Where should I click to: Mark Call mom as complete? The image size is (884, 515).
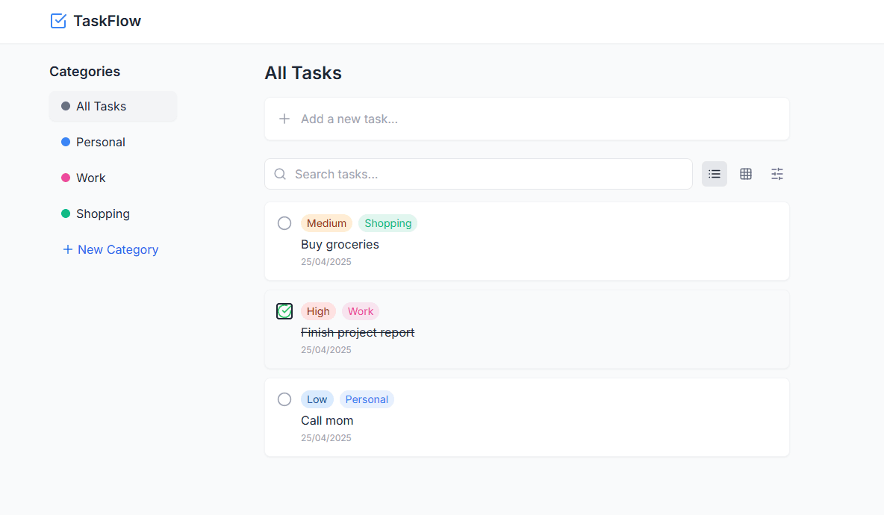(284, 399)
